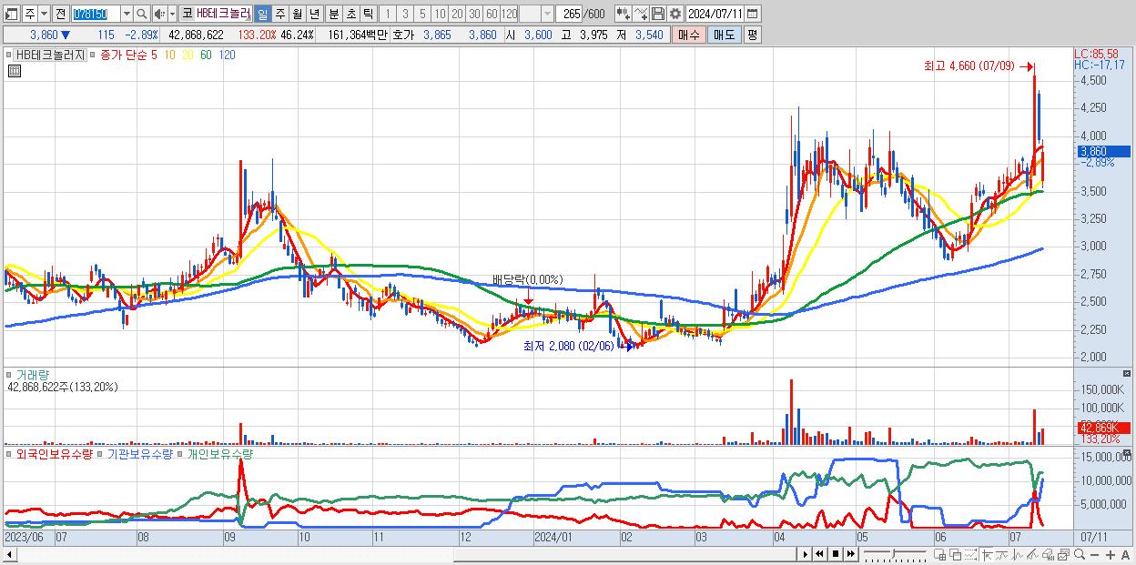1136x565 pixels.
Task: Select the 일 daily chart period
Action: (262, 14)
